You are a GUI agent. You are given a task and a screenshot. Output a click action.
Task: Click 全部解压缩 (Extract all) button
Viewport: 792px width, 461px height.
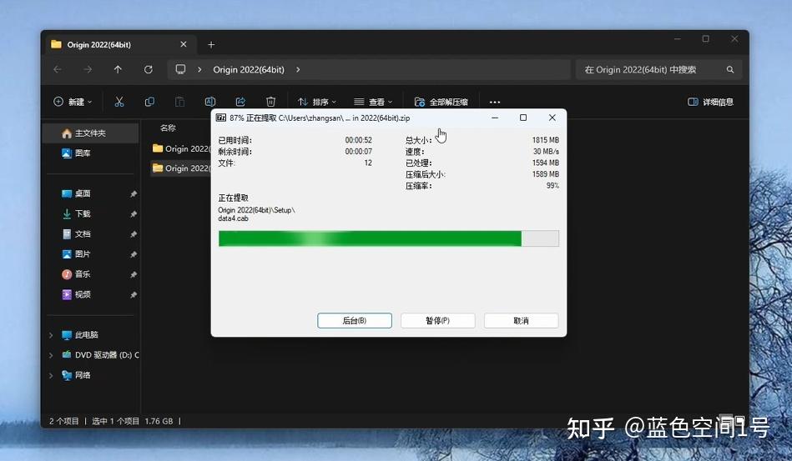[441, 102]
